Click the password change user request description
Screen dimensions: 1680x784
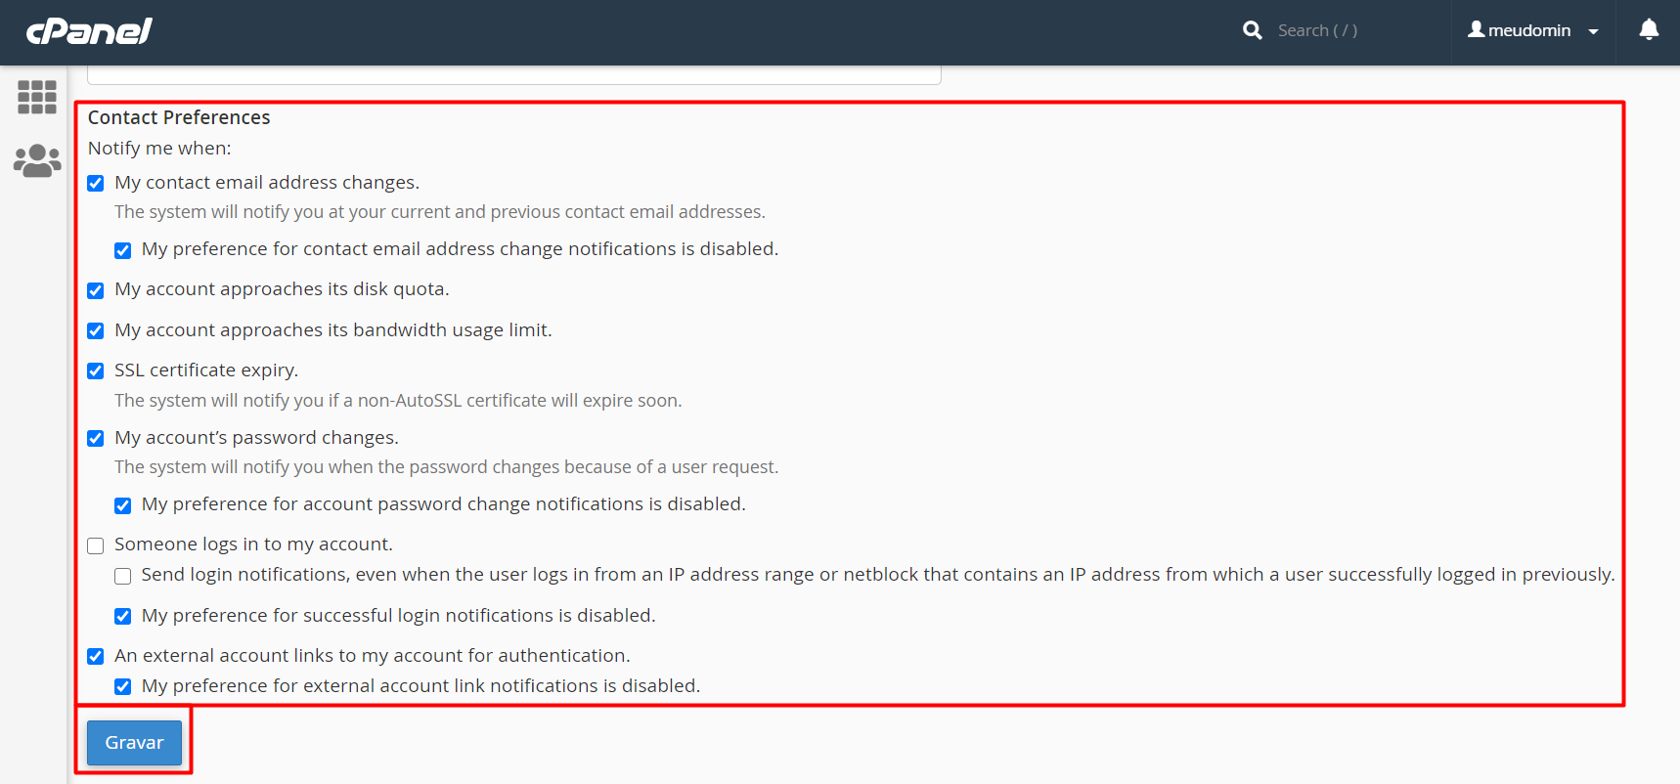tap(447, 467)
